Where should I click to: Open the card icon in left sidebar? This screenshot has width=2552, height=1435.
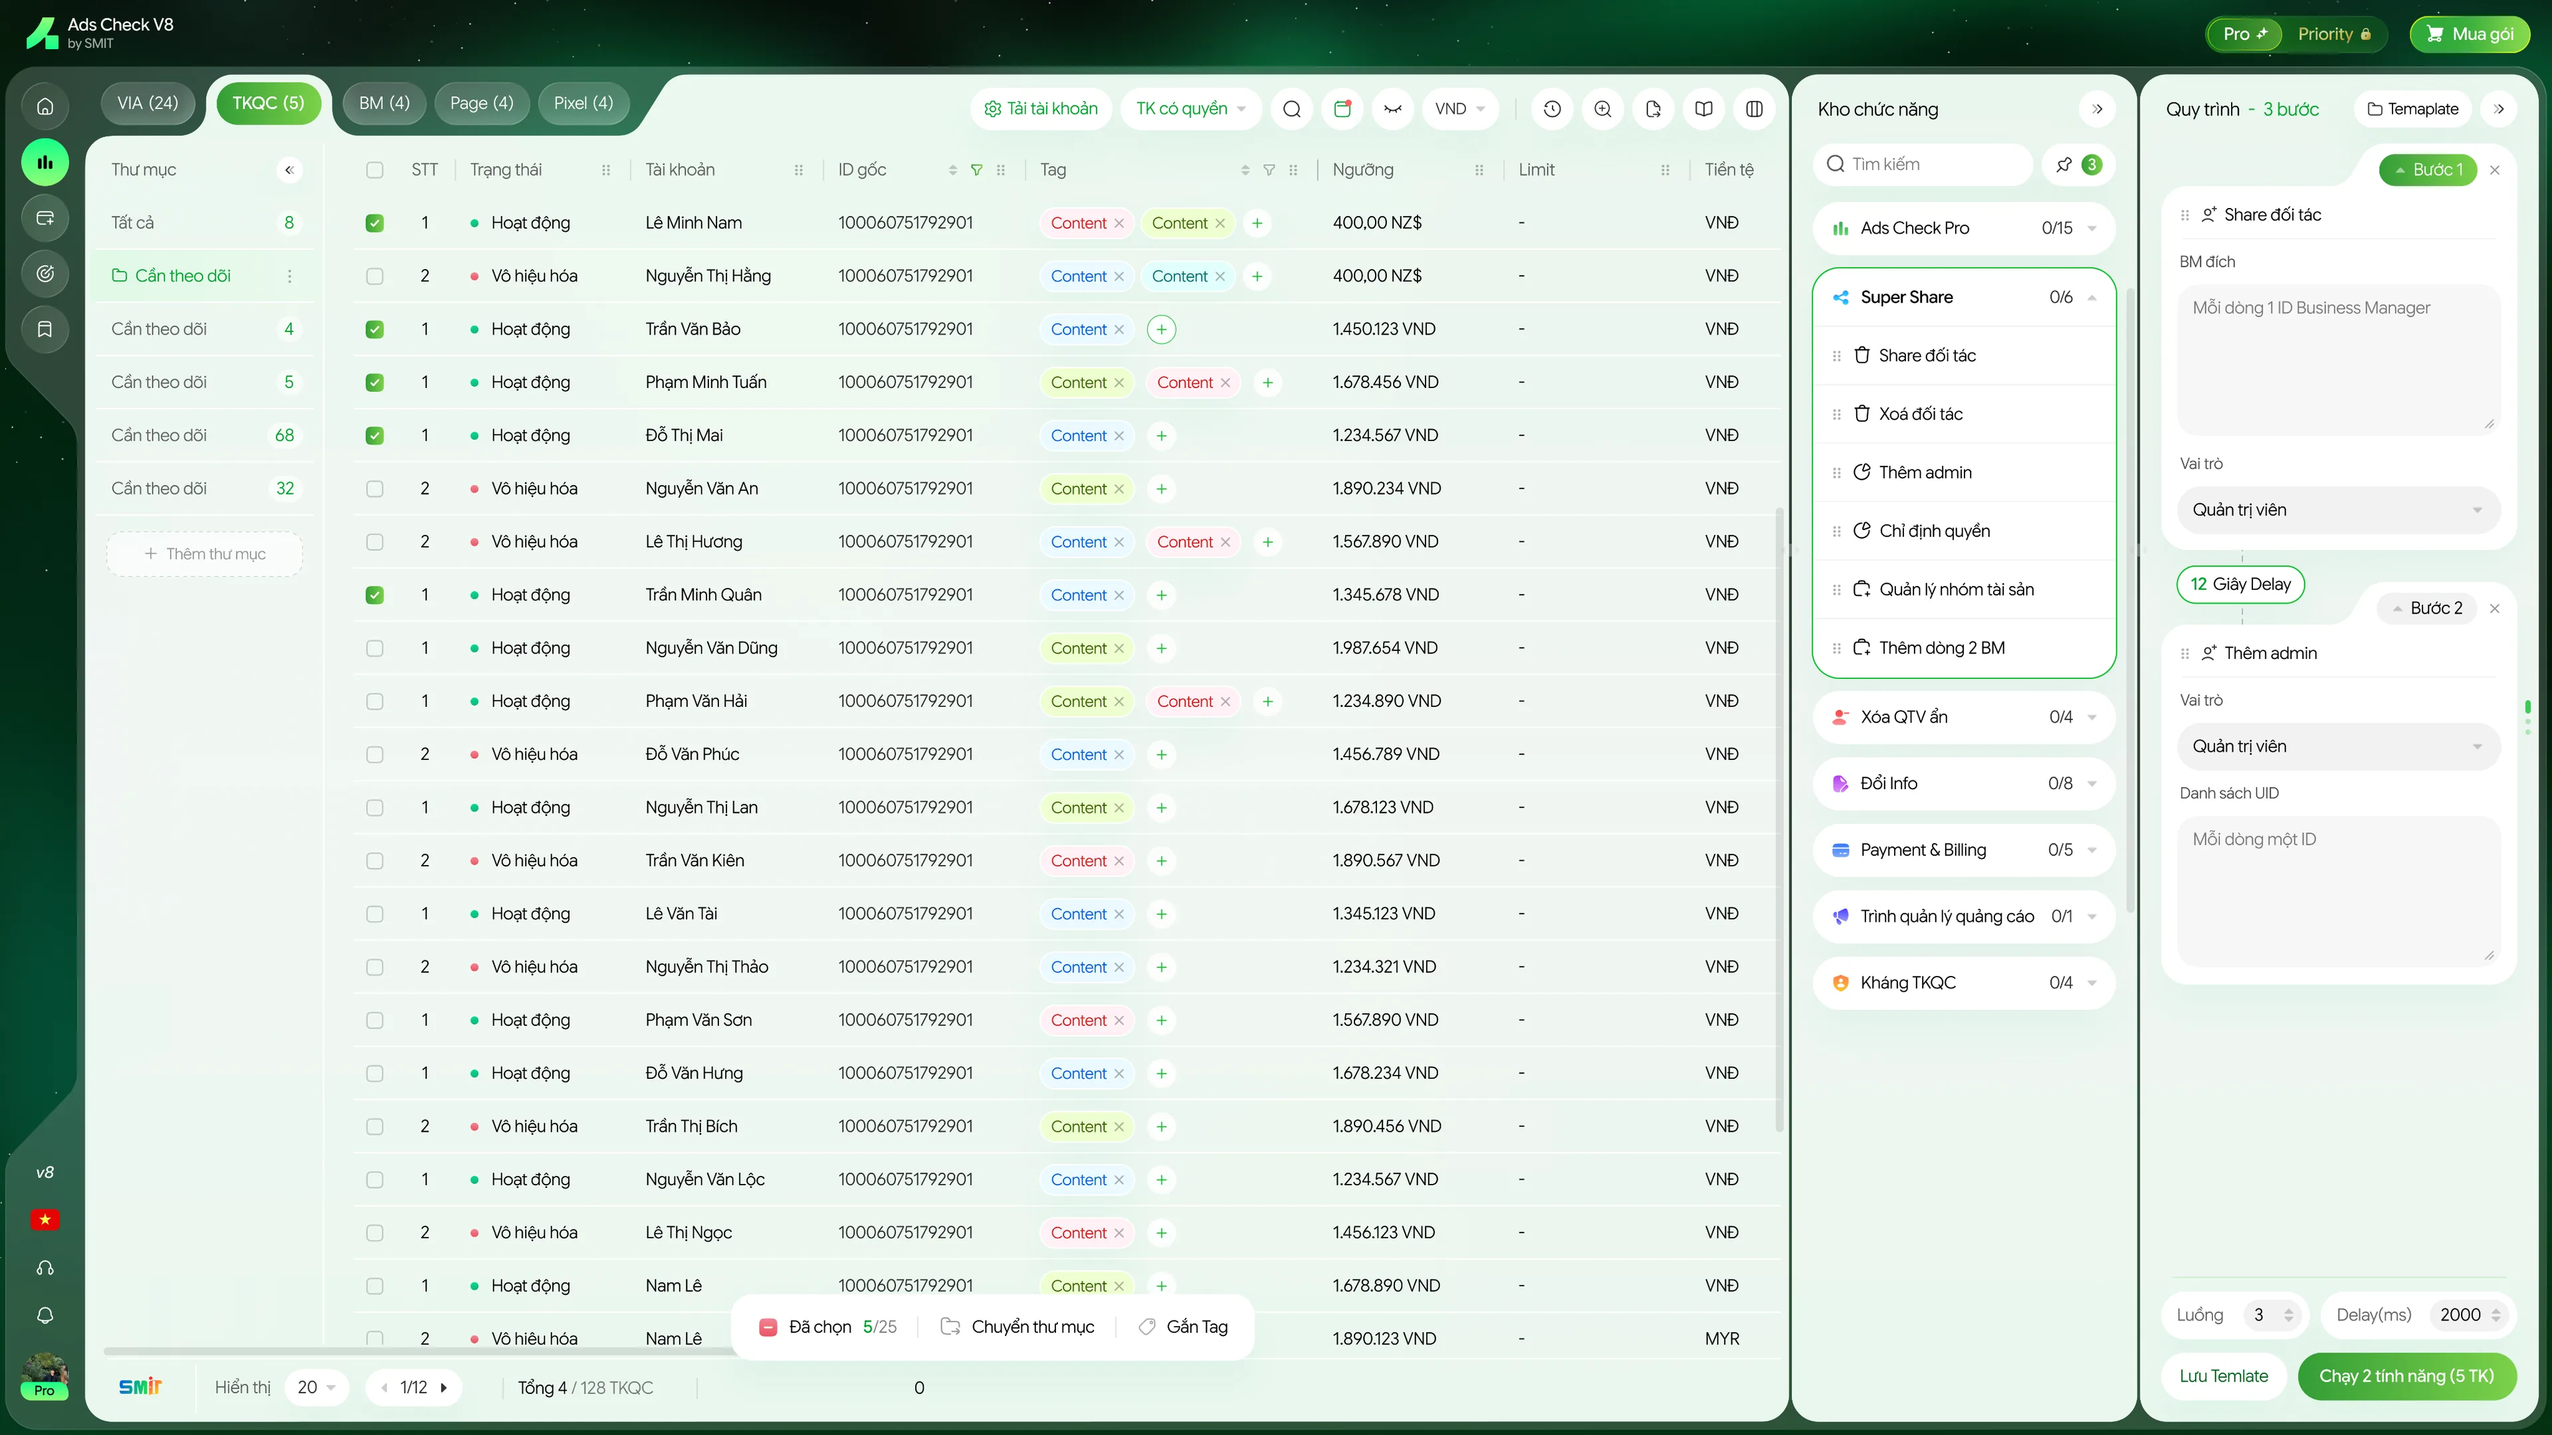45,218
